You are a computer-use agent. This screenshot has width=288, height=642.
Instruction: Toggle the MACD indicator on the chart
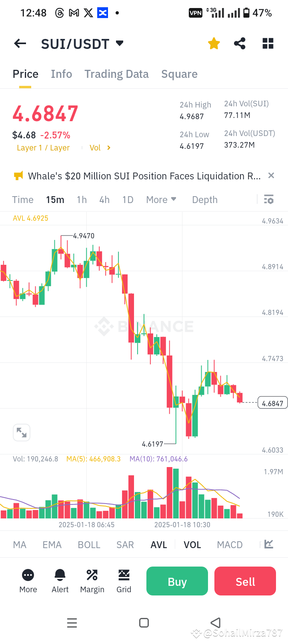point(230,544)
